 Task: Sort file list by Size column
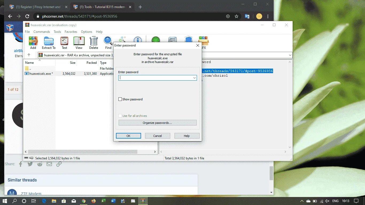coord(66,63)
